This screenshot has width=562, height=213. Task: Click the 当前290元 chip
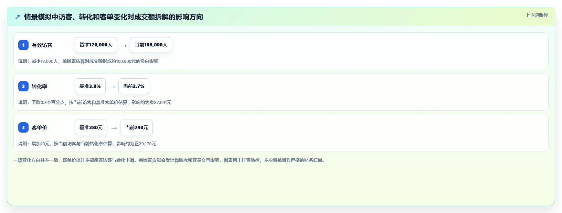tap(136, 127)
